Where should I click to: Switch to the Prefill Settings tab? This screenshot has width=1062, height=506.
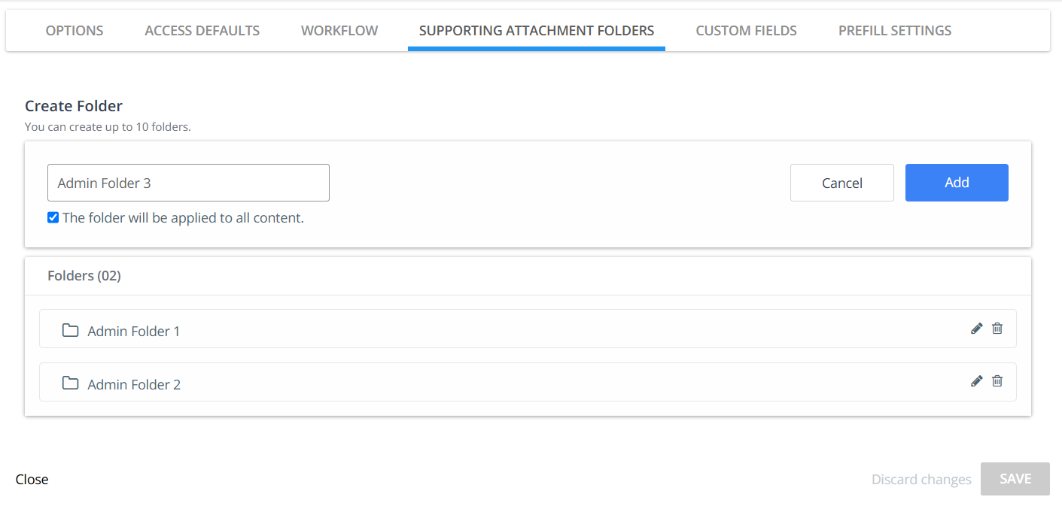point(895,31)
